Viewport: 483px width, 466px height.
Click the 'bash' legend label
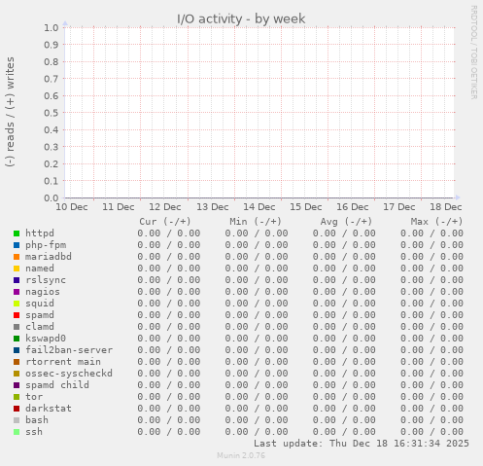pos(37,420)
